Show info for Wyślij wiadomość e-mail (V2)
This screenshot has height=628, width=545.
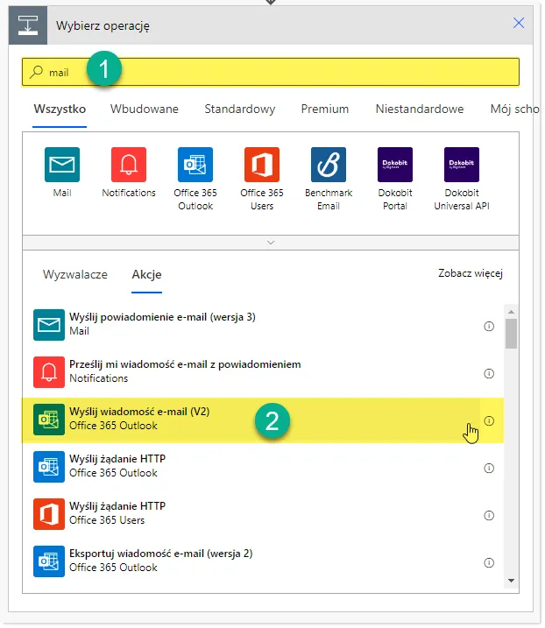point(489,420)
